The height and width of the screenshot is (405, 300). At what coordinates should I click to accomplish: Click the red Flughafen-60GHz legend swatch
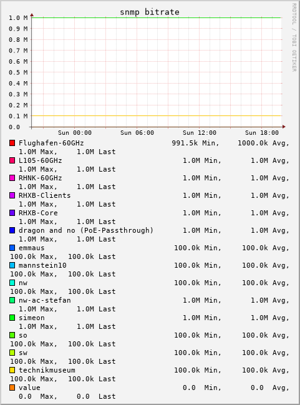12,143
